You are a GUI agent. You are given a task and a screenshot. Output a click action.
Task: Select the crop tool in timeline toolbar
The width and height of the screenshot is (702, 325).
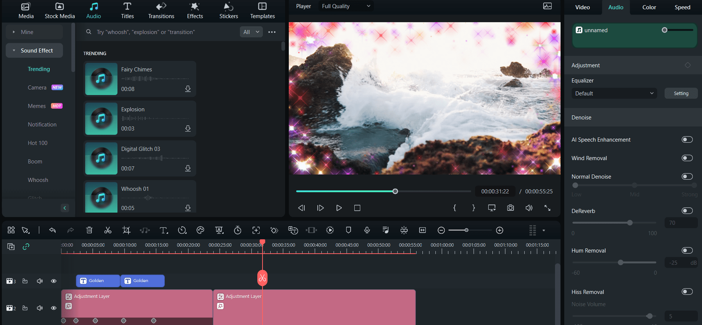tap(126, 230)
